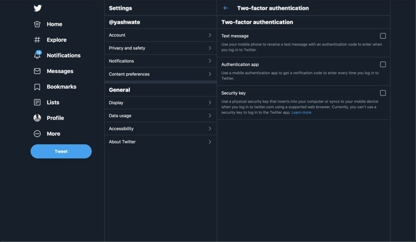Open Explore from sidebar

click(56, 40)
